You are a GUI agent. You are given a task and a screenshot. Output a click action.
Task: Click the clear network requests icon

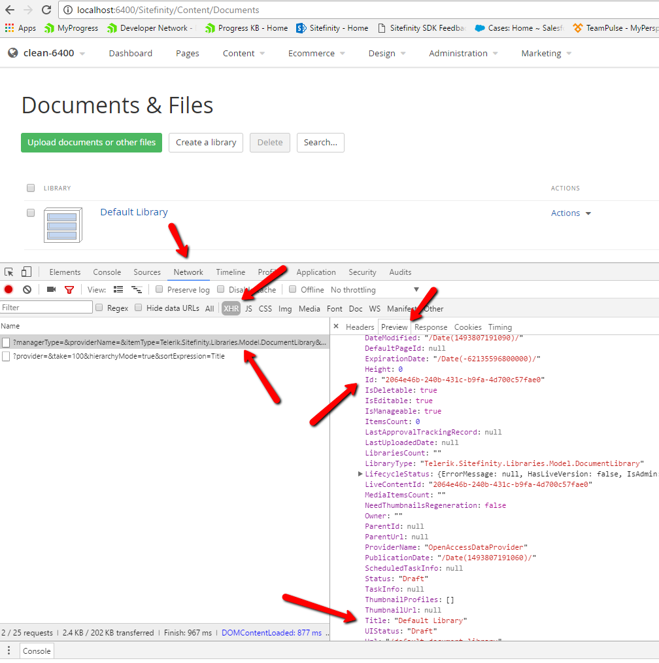click(26, 289)
